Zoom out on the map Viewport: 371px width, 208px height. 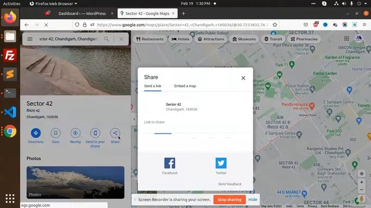pyautogui.click(x=362, y=190)
